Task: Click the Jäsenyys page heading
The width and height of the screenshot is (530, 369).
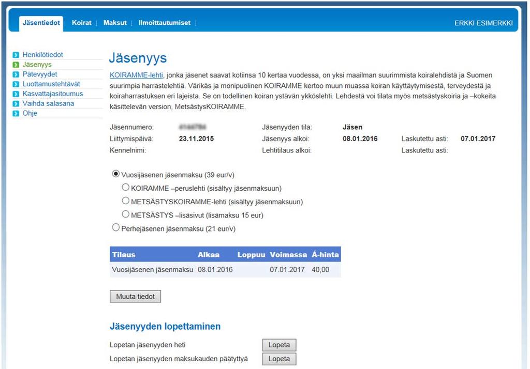Action: click(138, 58)
